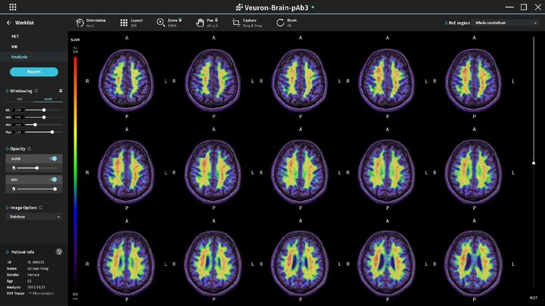Screen dimensions: 545x306
Task: Open the app grid menu icon
Action: click(13, 7)
